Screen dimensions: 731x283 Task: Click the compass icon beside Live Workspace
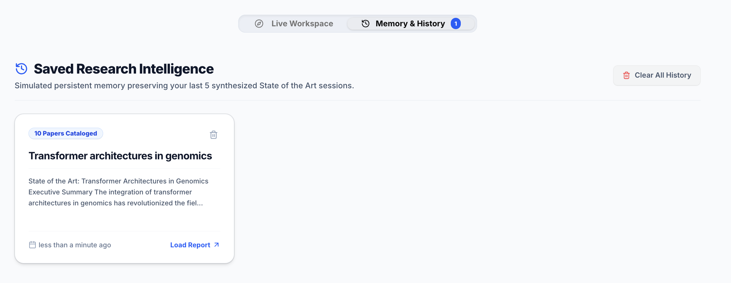click(259, 23)
